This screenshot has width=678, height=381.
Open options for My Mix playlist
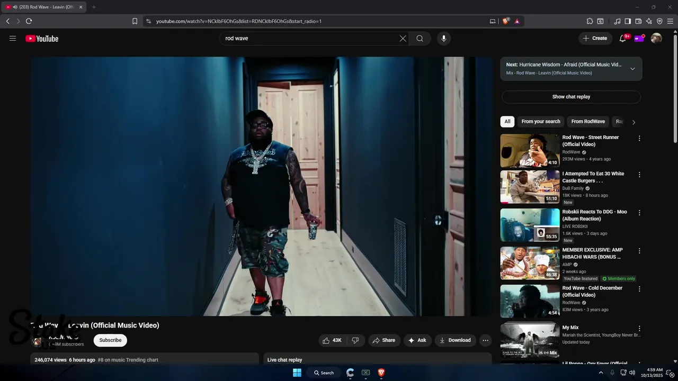[x=639, y=329]
